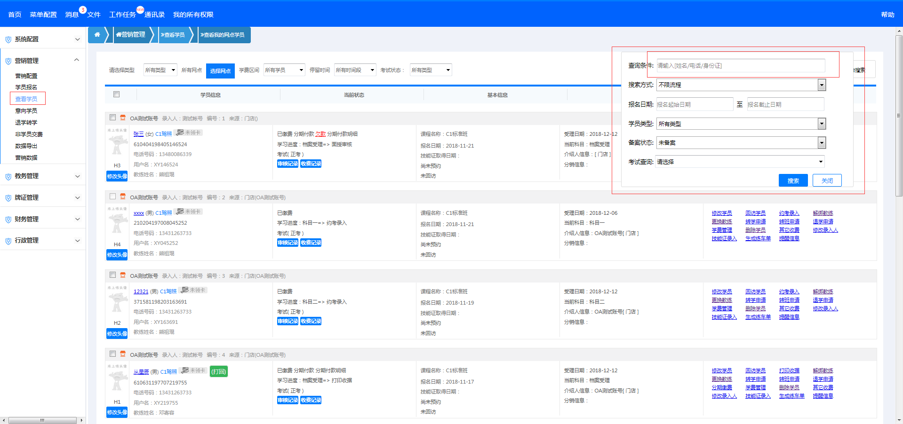Open the student name link 张三
The height and width of the screenshot is (424, 903).
[x=138, y=134]
